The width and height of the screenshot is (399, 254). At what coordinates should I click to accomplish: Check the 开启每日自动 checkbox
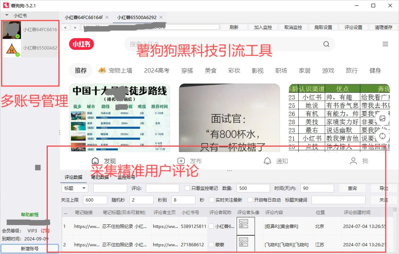coord(250,200)
